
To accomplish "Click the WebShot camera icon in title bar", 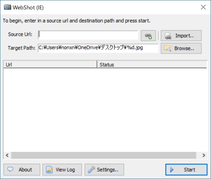I will pos(8,7).
